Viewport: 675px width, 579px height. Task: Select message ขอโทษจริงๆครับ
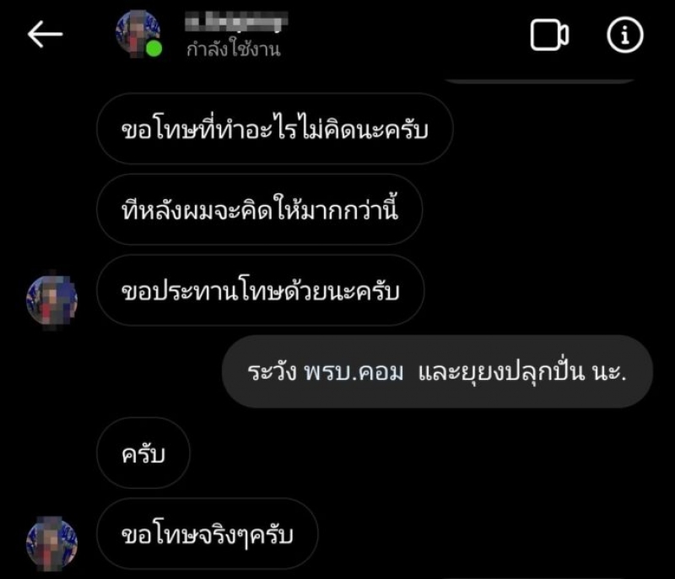click(208, 533)
